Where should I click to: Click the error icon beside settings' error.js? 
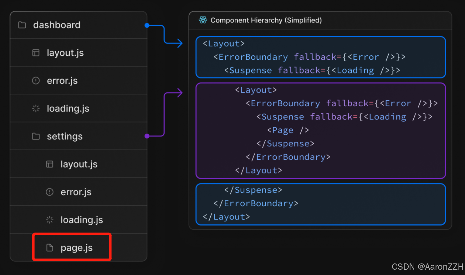tap(50, 192)
